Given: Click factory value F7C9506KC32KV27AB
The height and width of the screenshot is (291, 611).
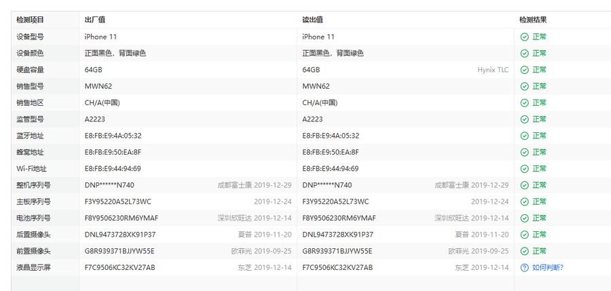Looking at the screenshot, I should (120, 267).
